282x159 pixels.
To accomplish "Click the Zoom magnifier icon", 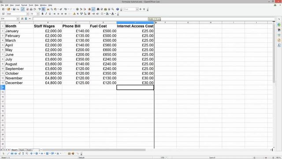I will click(x=113, y=9).
